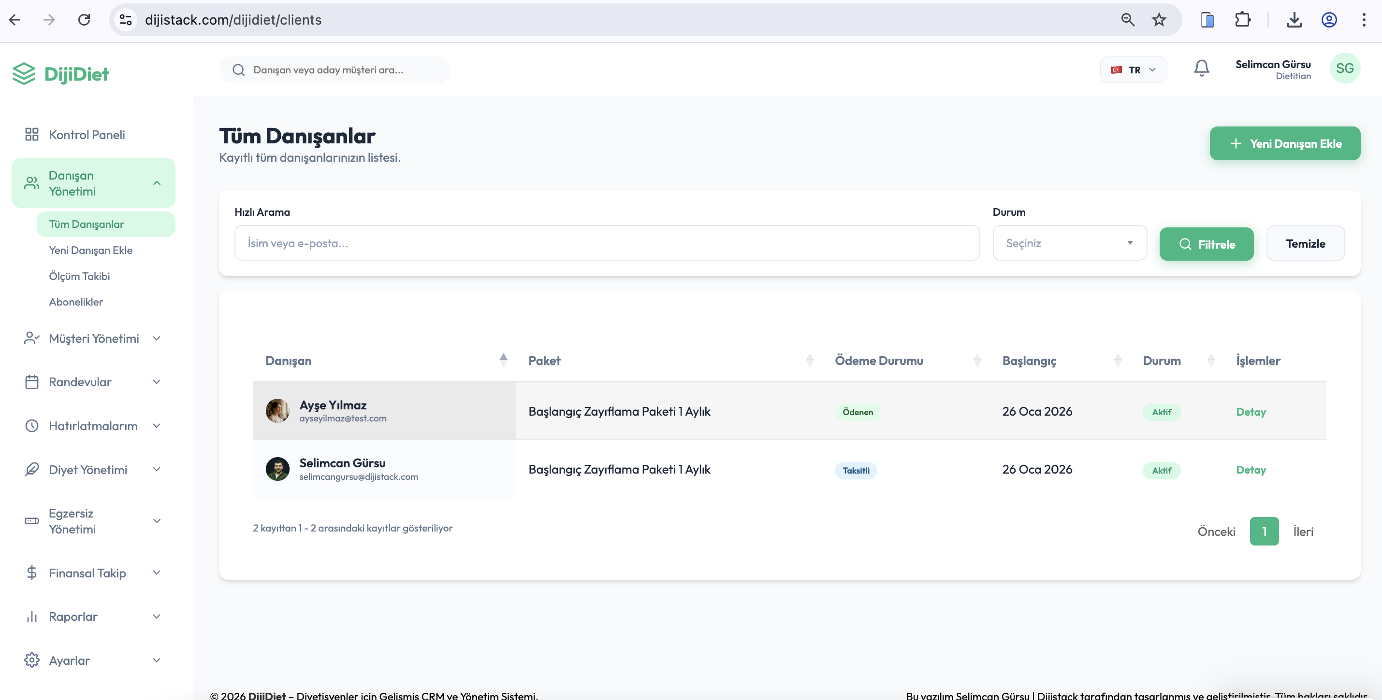Open the Durum Seçiniz dropdown

pyautogui.click(x=1069, y=243)
